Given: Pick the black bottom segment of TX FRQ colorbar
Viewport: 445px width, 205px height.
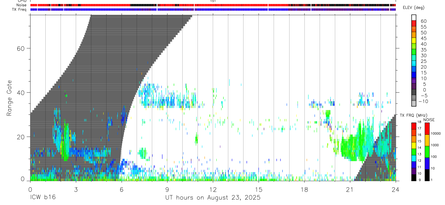Looking at the screenshot, I should point(413,177).
